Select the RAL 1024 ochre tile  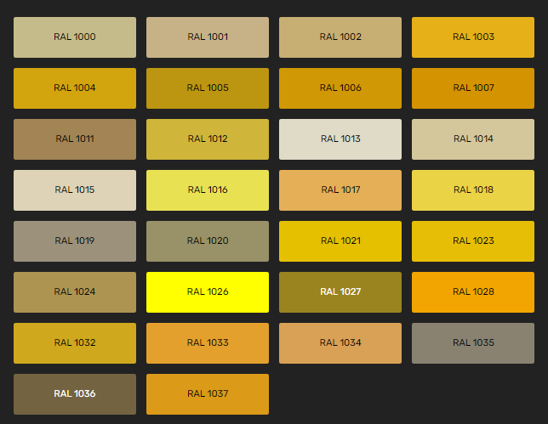point(75,292)
